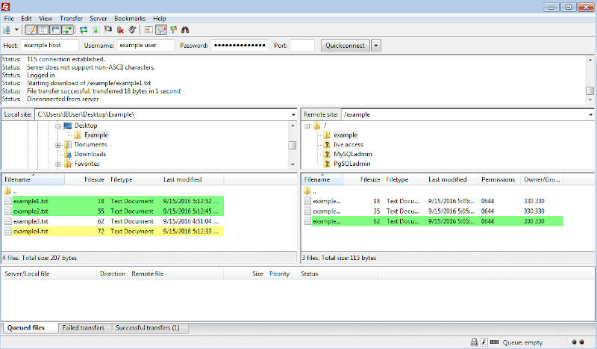This screenshot has width=597, height=349.
Task: Select the MySQLadmin remote folder
Action: [352, 154]
